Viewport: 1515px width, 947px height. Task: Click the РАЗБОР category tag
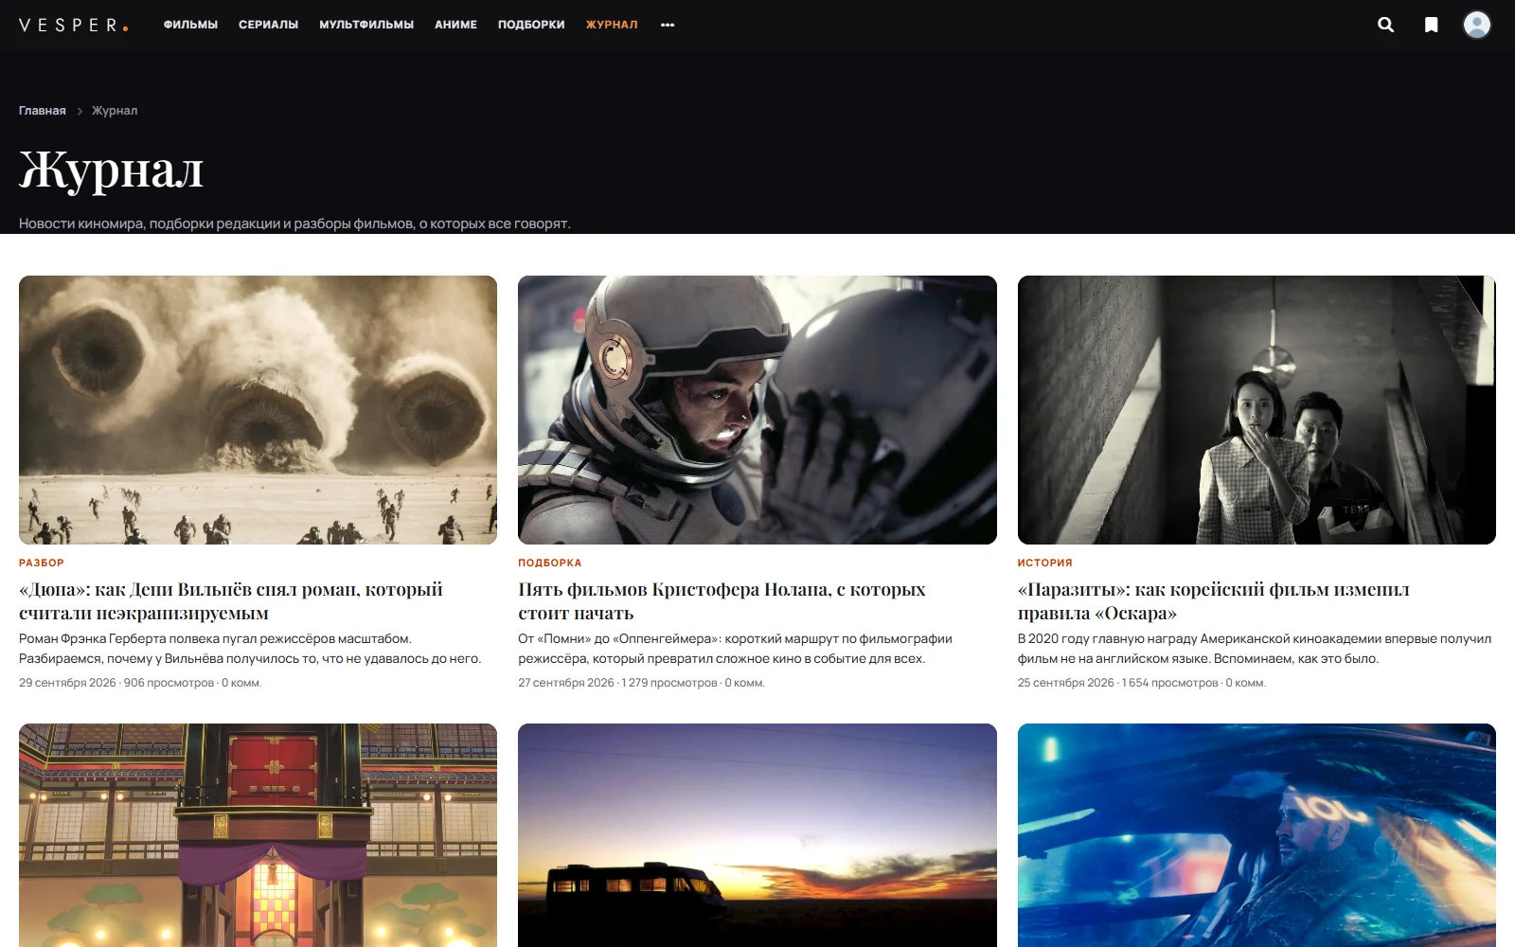click(42, 563)
